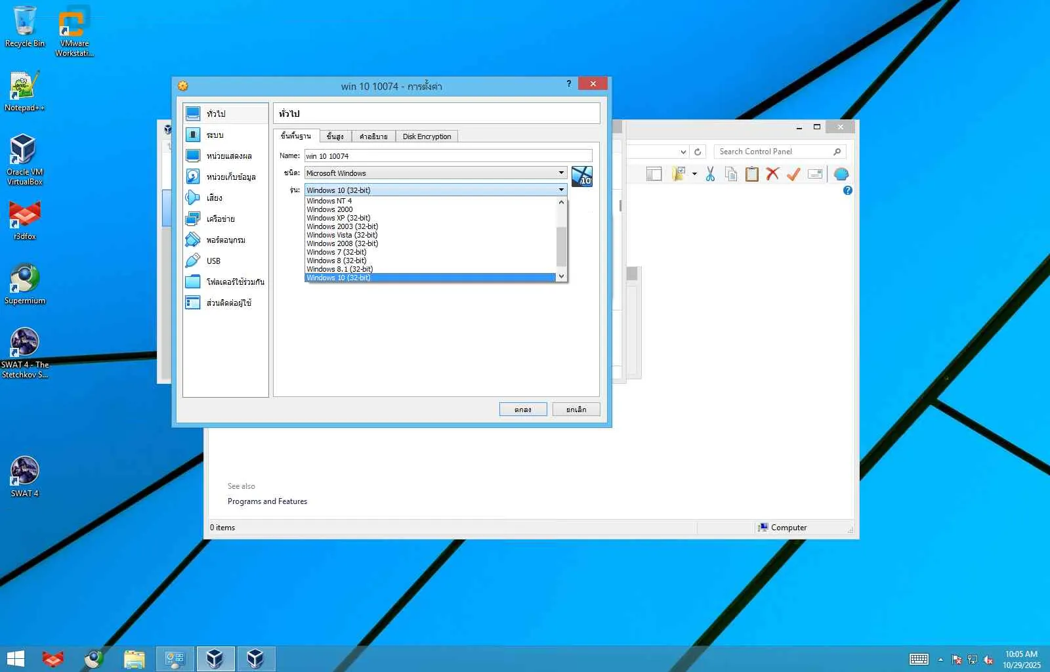Click the blue help icon in Control Panel window
This screenshot has width=1050, height=672.
[847, 190]
